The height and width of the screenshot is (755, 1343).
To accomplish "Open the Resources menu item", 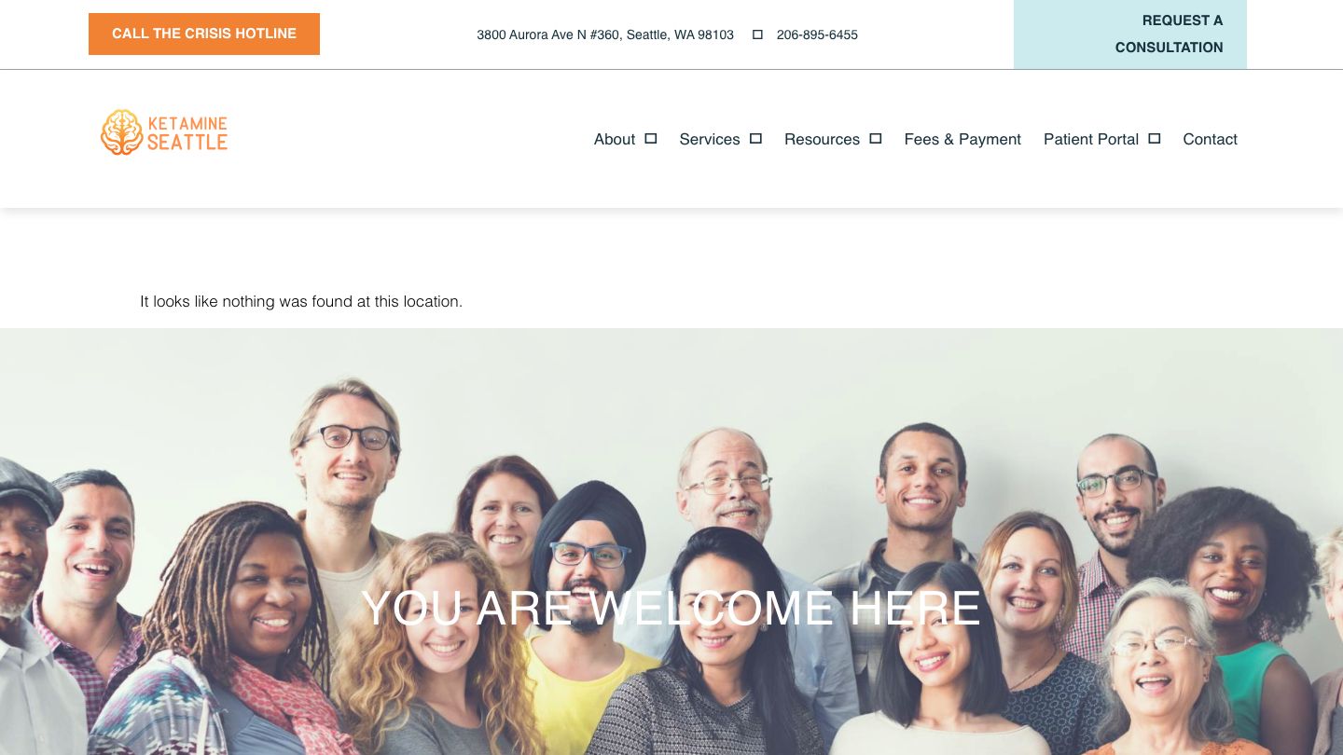I will click(x=822, y=139).
